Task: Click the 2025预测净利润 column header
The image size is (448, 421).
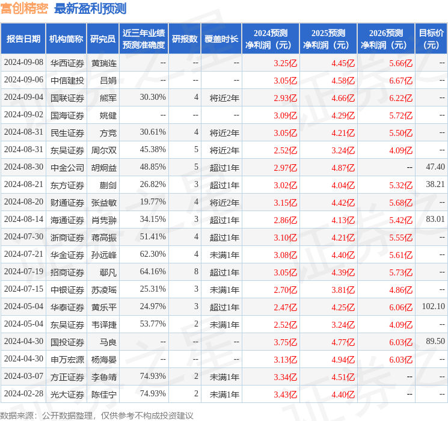Action: click(x=328, y=39)
